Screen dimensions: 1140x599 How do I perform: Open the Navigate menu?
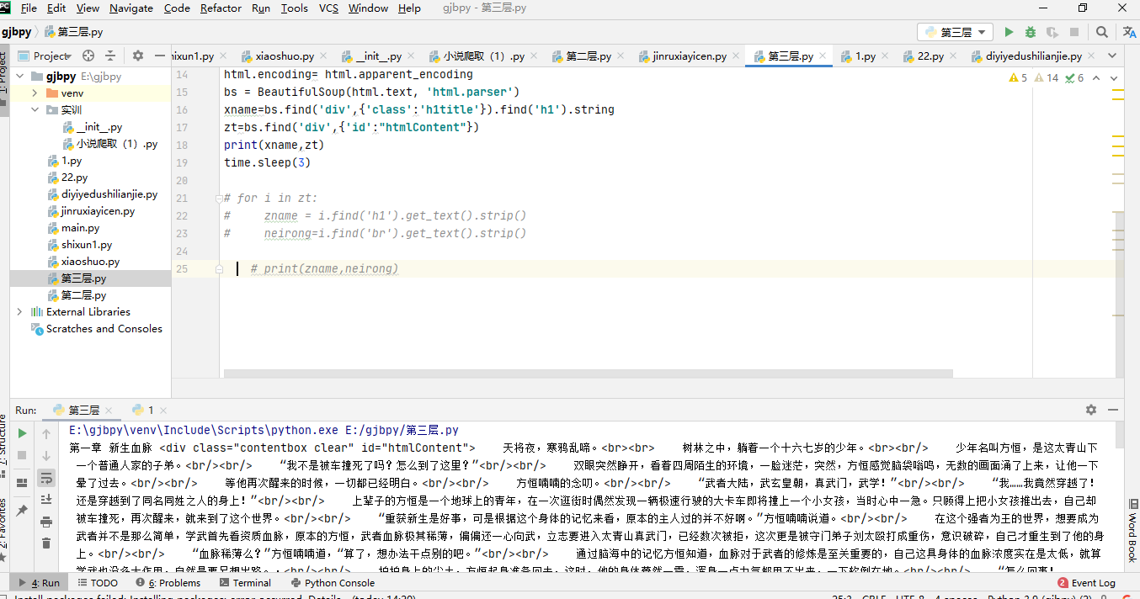pyautogui.click(x=131, y=8)
